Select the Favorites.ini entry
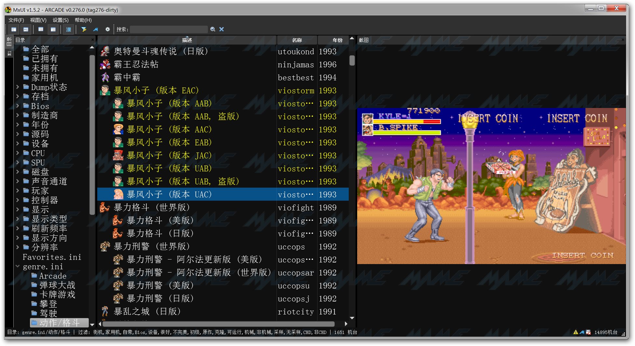 tap(52, 257)
